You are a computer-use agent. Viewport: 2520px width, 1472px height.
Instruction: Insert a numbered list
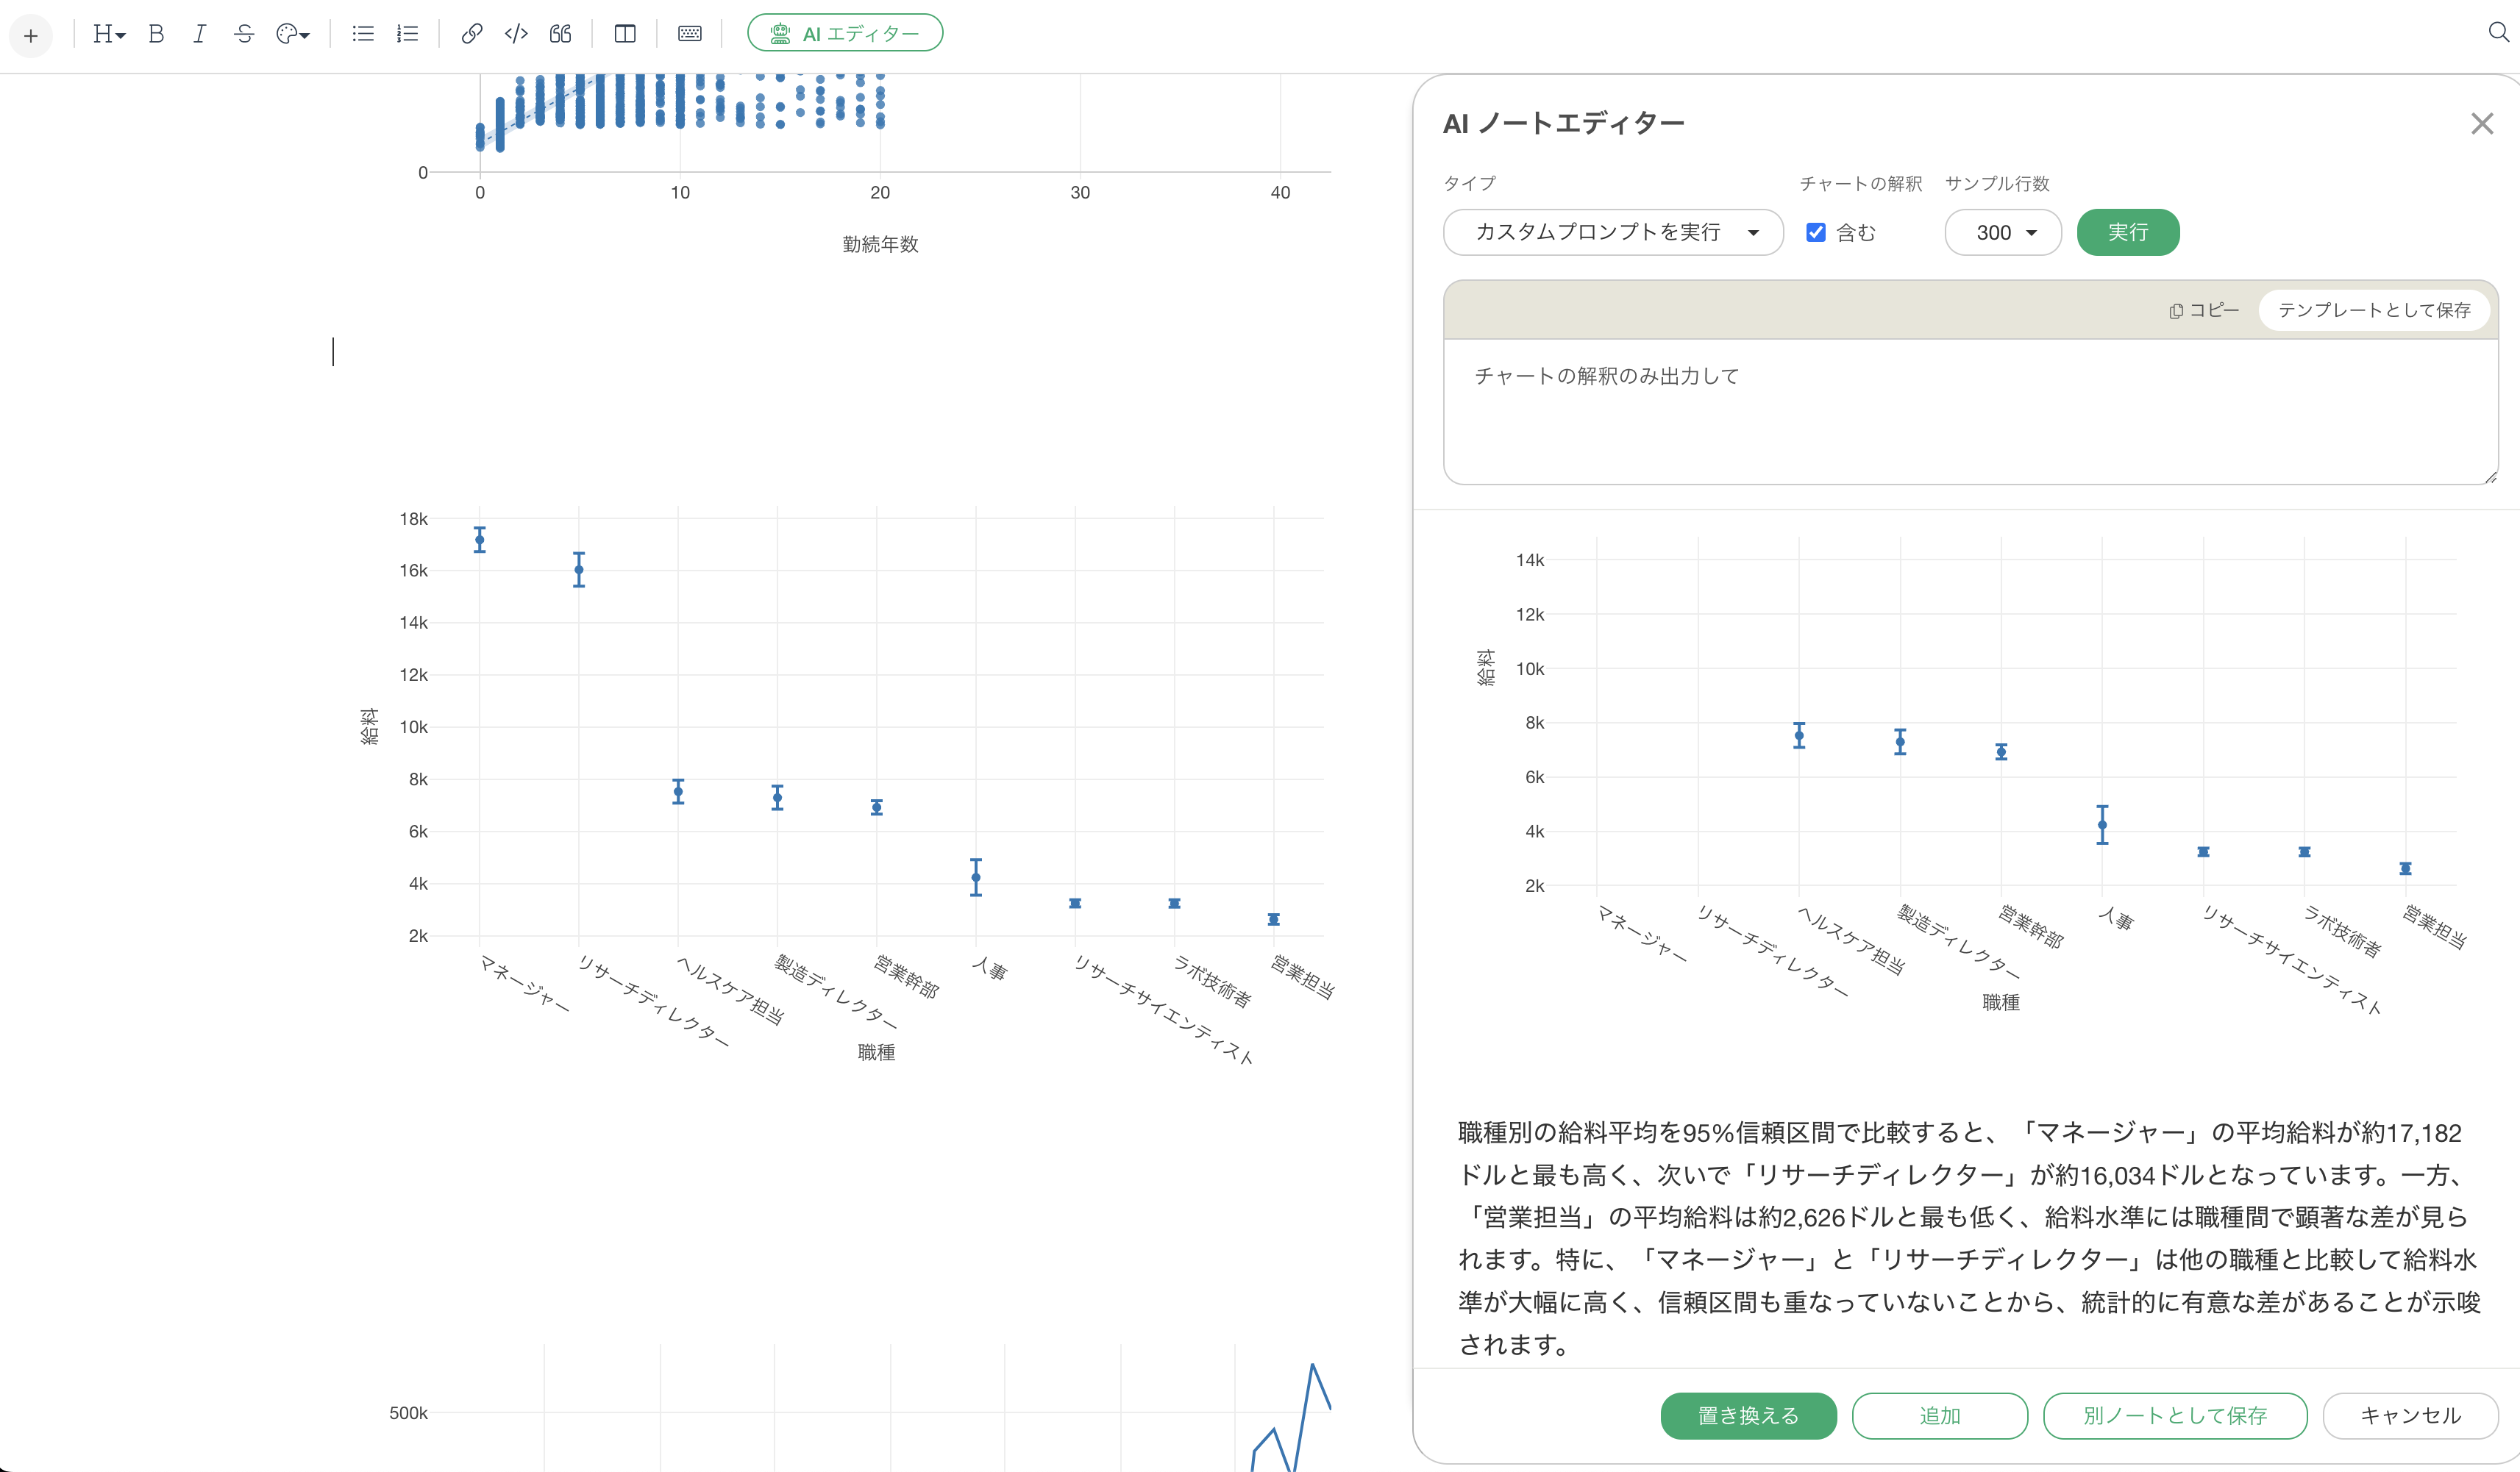(407, 34)
